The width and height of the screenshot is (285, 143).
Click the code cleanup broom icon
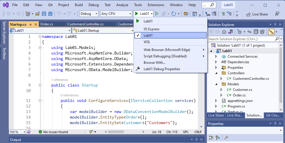[91, 132]
